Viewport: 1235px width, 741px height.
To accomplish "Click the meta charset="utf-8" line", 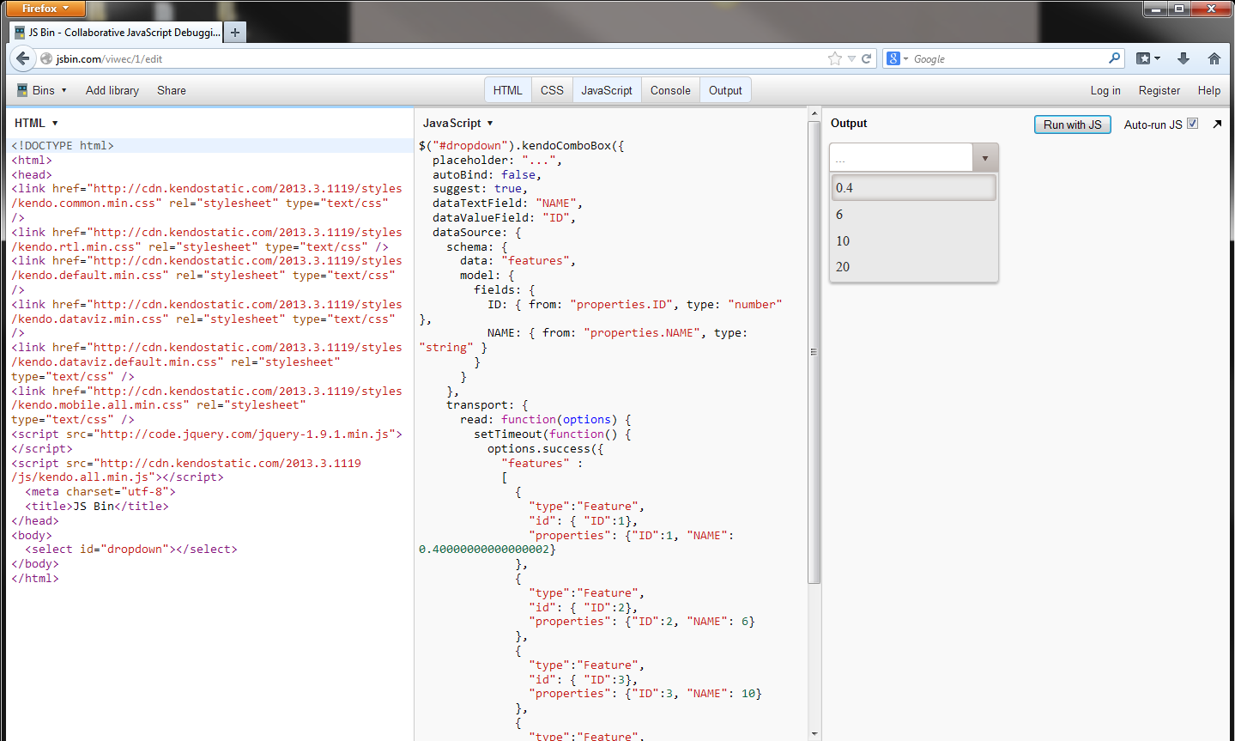I will point(100,492).
